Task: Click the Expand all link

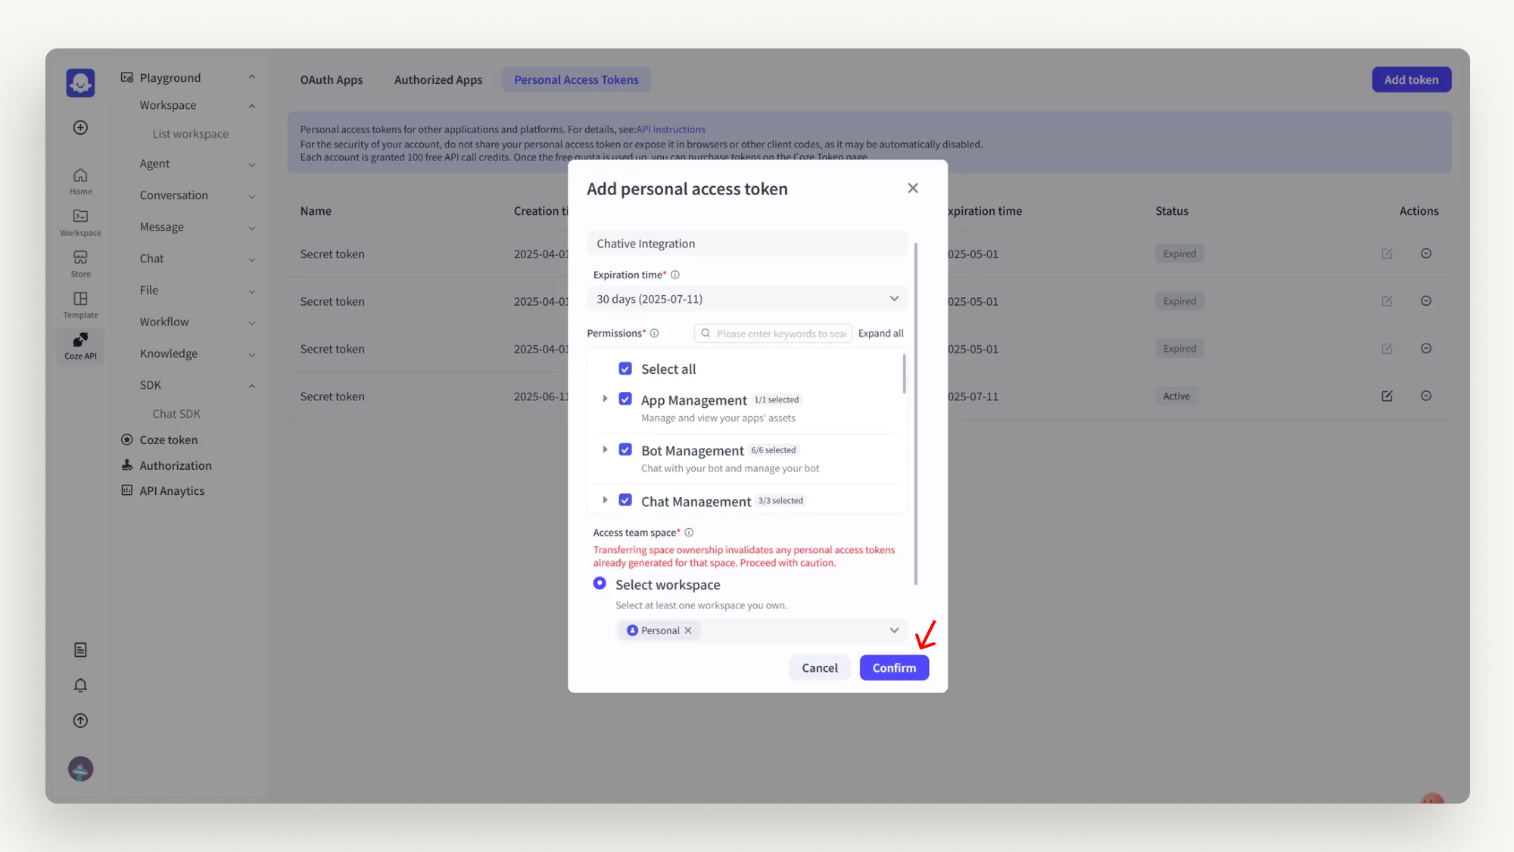Action: point(880,333)
